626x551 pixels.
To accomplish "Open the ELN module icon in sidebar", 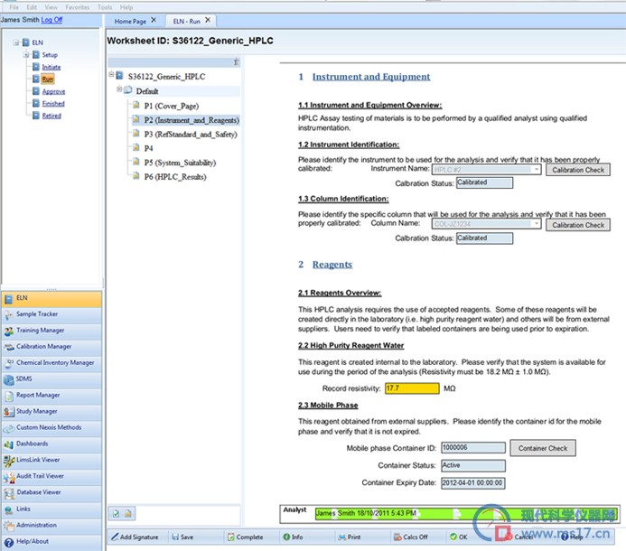I will pyautogui.click(x=8, y=299).
